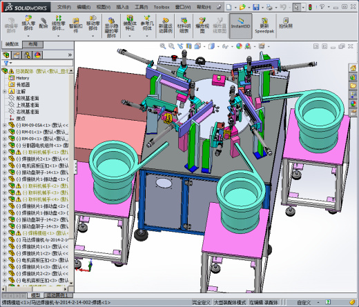Viewport: 359px width, 307px height.
Task: Open the 工具(T) menu
Action: [x=141, y=7]
